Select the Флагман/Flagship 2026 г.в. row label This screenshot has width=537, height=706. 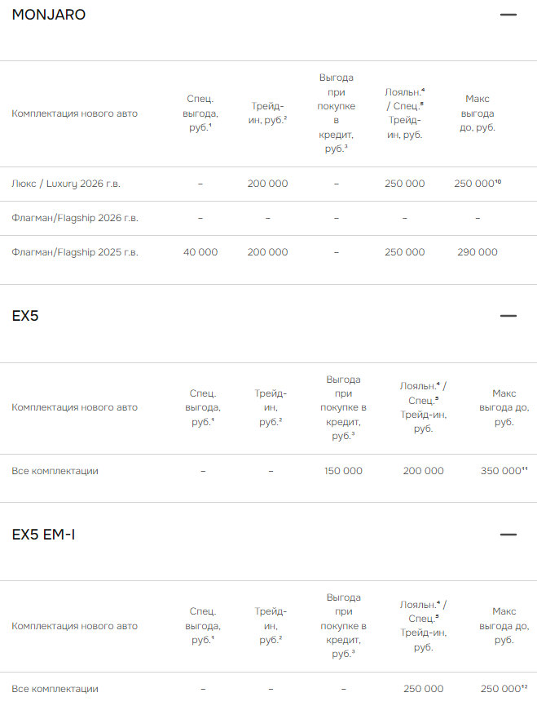point(75,219)
